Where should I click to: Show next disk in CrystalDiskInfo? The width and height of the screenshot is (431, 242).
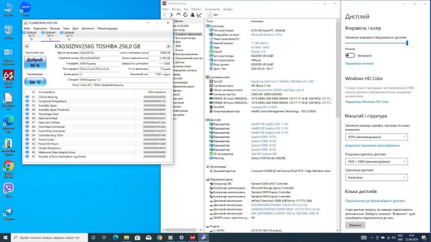(x=168, y=46)
